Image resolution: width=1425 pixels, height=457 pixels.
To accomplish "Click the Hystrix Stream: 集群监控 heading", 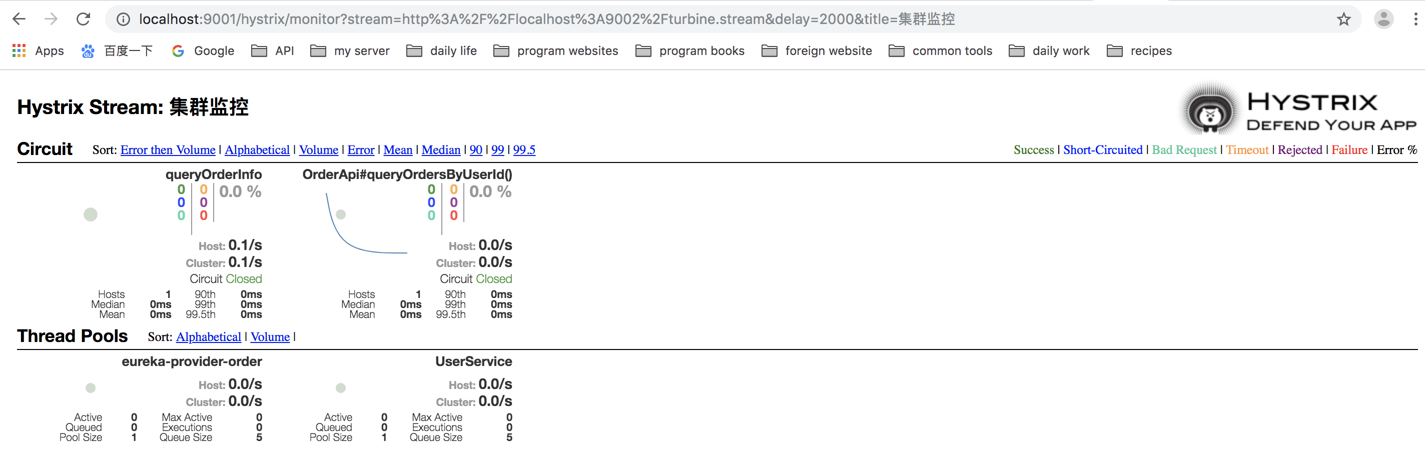I will 133,106.
